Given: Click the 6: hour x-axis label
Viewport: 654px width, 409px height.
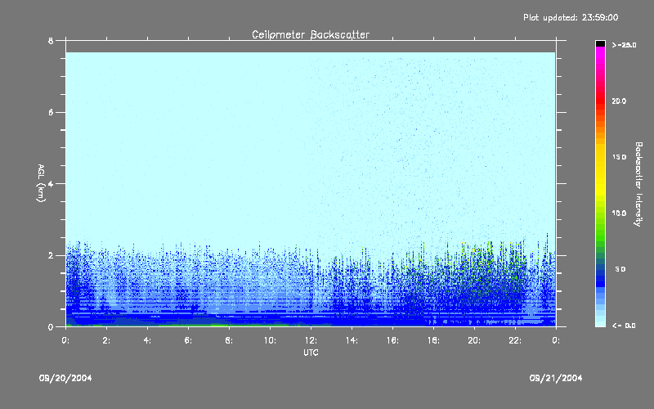Looking at the screenshot, I should coord(188,340).
